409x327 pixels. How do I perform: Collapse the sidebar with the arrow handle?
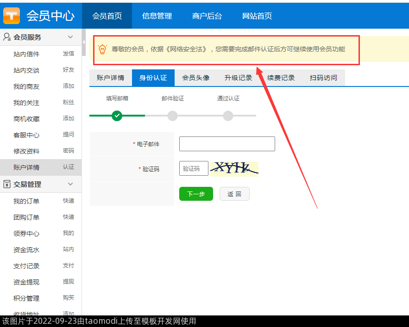tap(84, 42)
